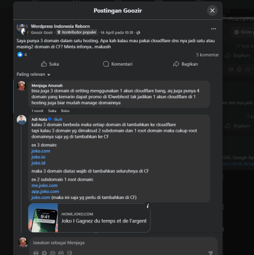Open the app.joko.com link
The image size is (254, 255).
pyautogui.click(x=45, y=191)
